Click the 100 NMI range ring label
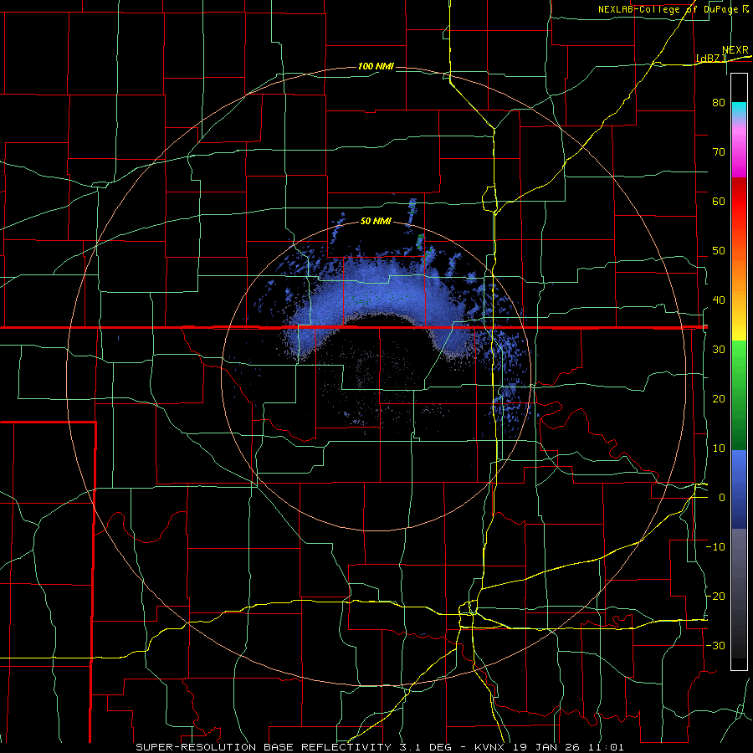This screenshot has width=753, height=753. 376,66
